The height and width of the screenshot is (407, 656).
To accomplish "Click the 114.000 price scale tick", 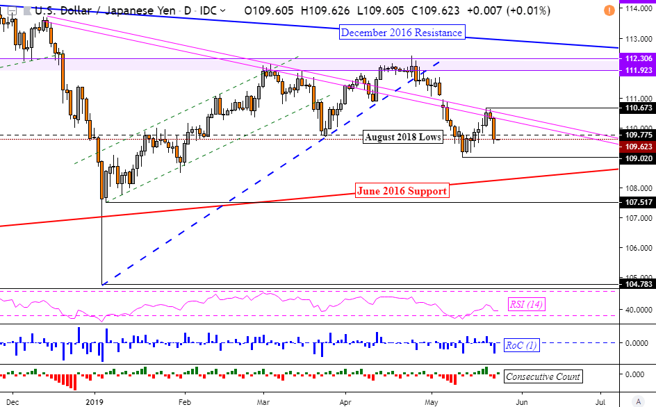I will 639,8.
